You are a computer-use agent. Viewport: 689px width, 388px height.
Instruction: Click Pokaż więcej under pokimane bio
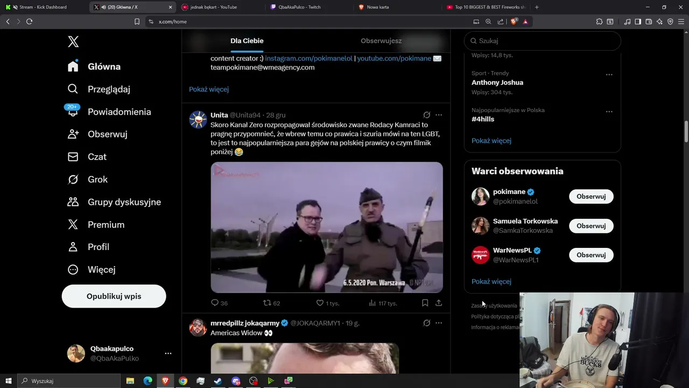click(x=209, y=89)
